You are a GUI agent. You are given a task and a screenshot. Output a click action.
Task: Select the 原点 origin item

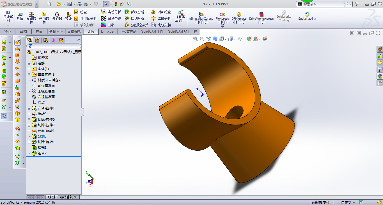38,103
